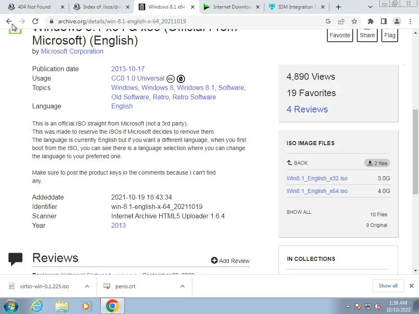Open the English language link
Image resolution: width=419 pixels, height=314 pixels.
[122, 106]
